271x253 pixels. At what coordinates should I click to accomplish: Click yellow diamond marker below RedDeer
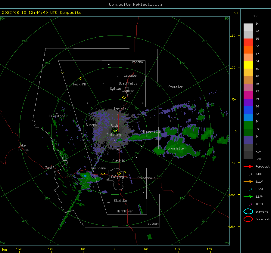tap(124, 98)
